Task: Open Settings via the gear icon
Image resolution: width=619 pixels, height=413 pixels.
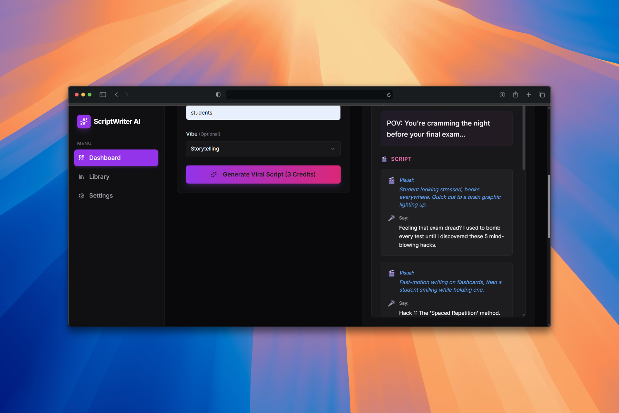Action: pos(82,196)
